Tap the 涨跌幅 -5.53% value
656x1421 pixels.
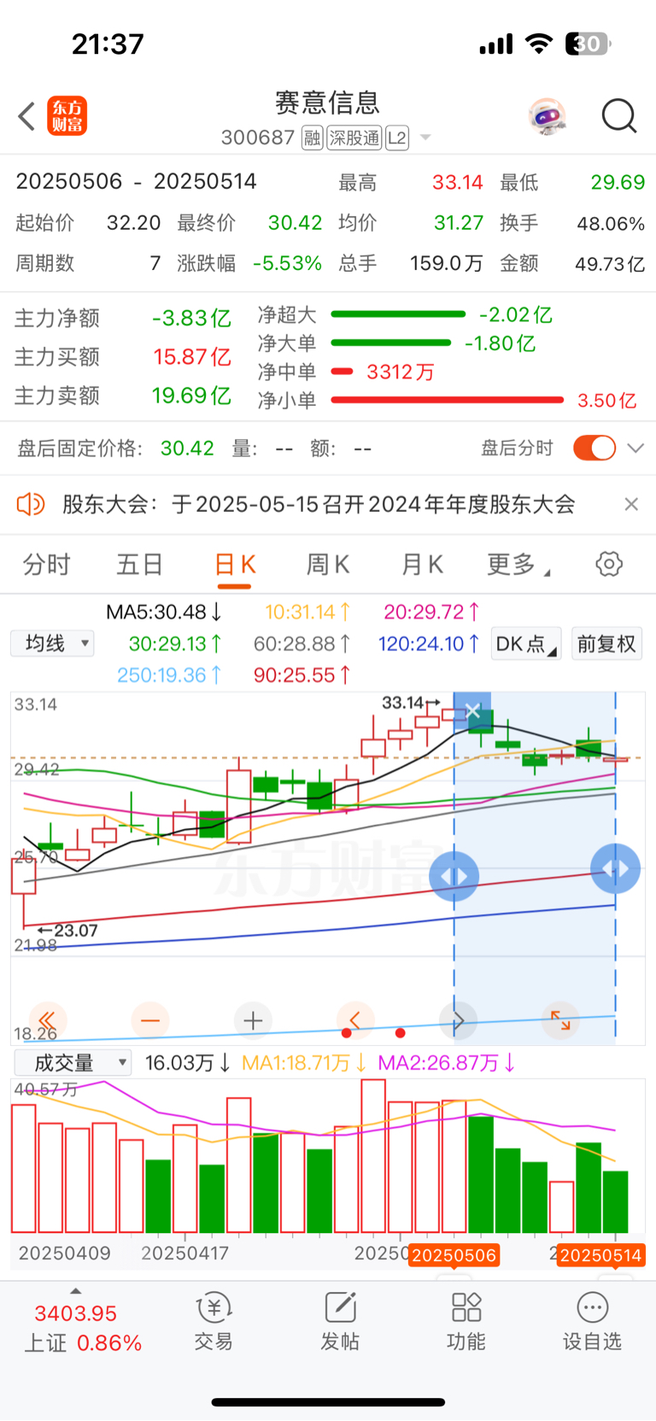click(287, 263)
